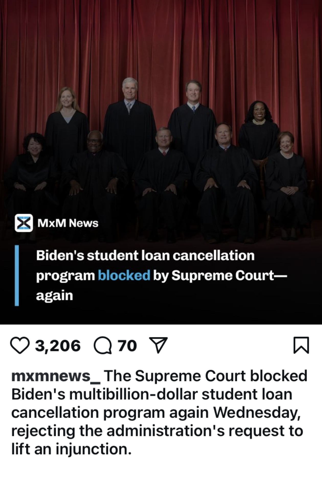Click the seated center person in photo
Image resolution: width=322 pixels, height=479 pixels.
162,184
